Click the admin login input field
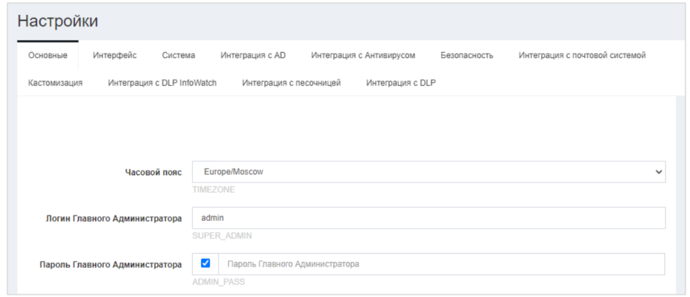The image size is (690, 297). click(429, 218)
